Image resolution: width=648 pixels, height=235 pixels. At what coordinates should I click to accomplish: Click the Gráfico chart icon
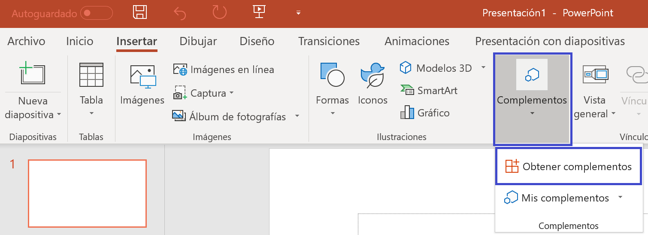[x=407, y=113]
